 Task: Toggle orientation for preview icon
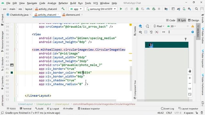(x=147, y=26)
